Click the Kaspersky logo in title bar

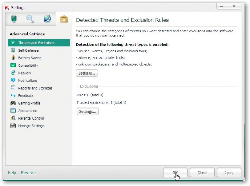coord(7,7)
